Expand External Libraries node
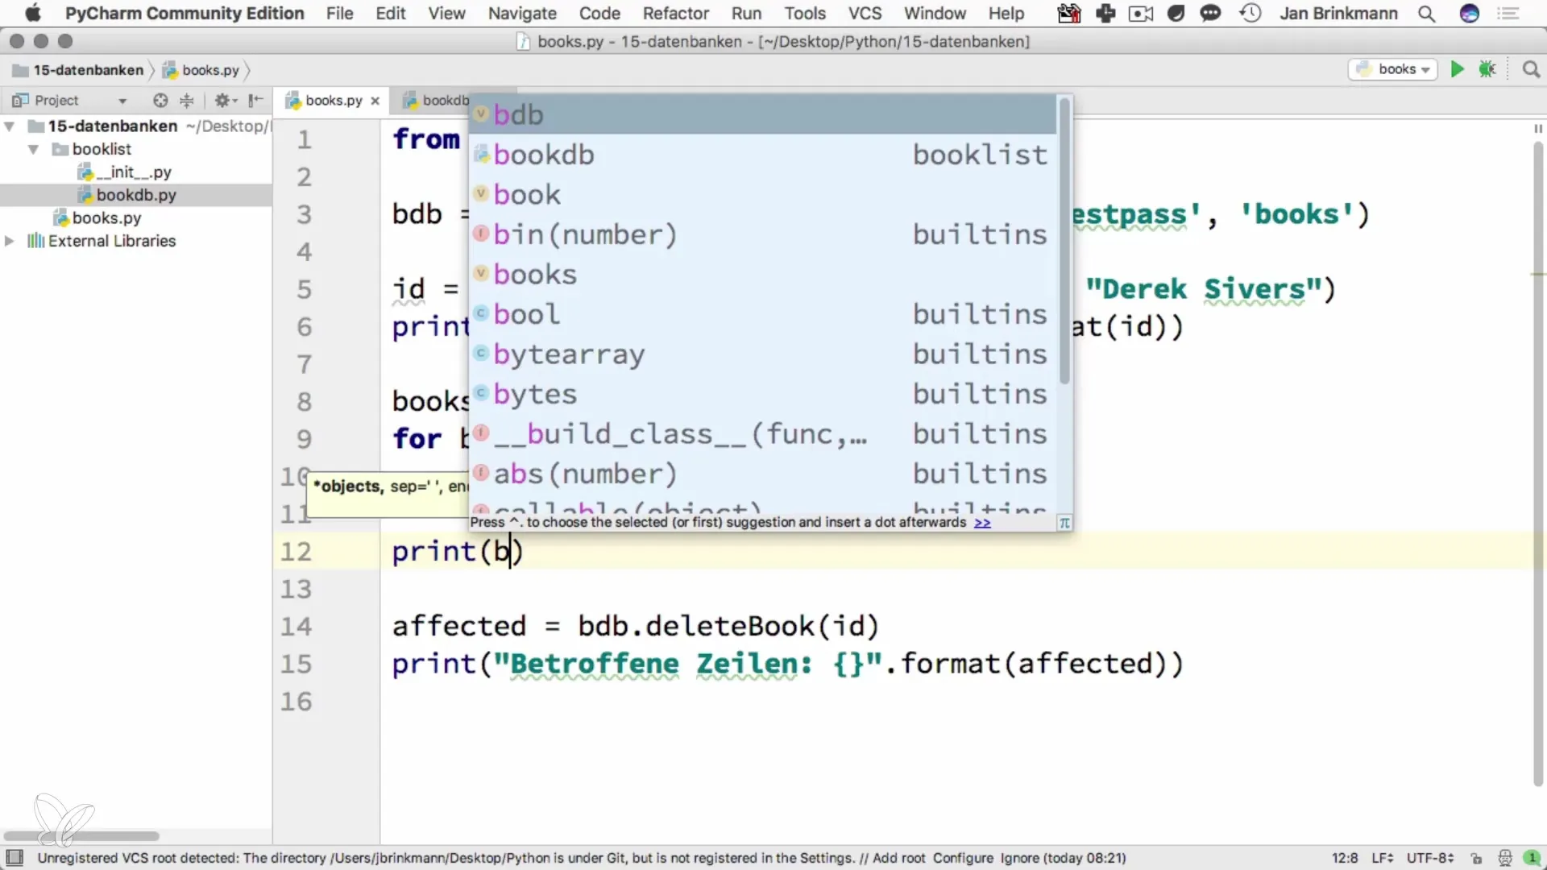Screen dimensions: 1547x870 click(x=10, y=241)
